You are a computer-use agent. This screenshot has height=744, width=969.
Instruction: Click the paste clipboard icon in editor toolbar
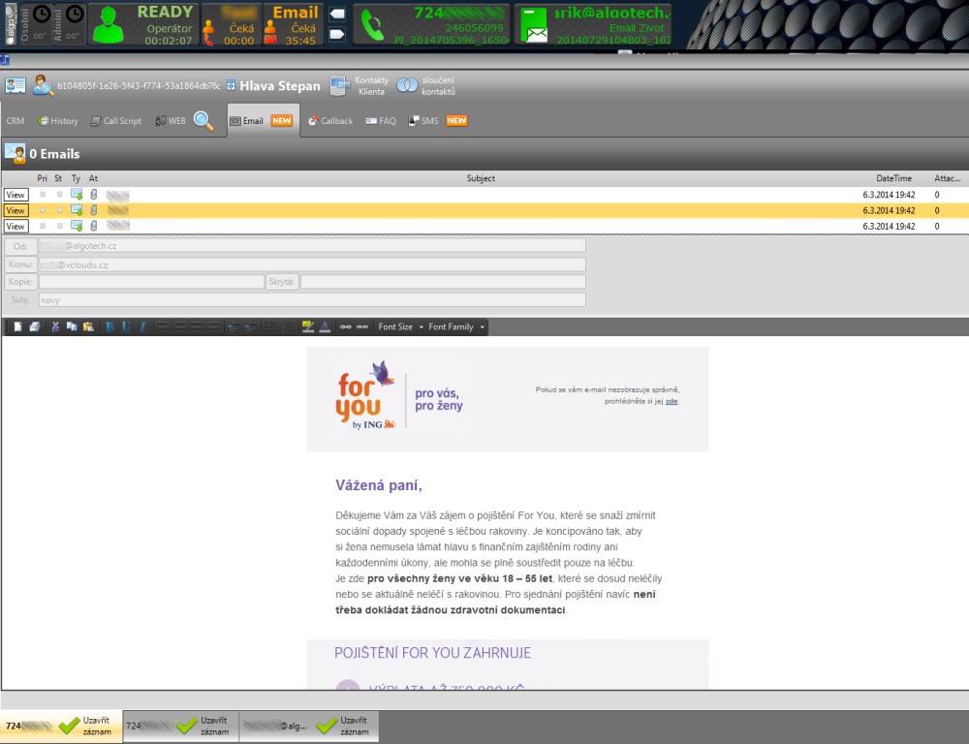tap(88, 326)
